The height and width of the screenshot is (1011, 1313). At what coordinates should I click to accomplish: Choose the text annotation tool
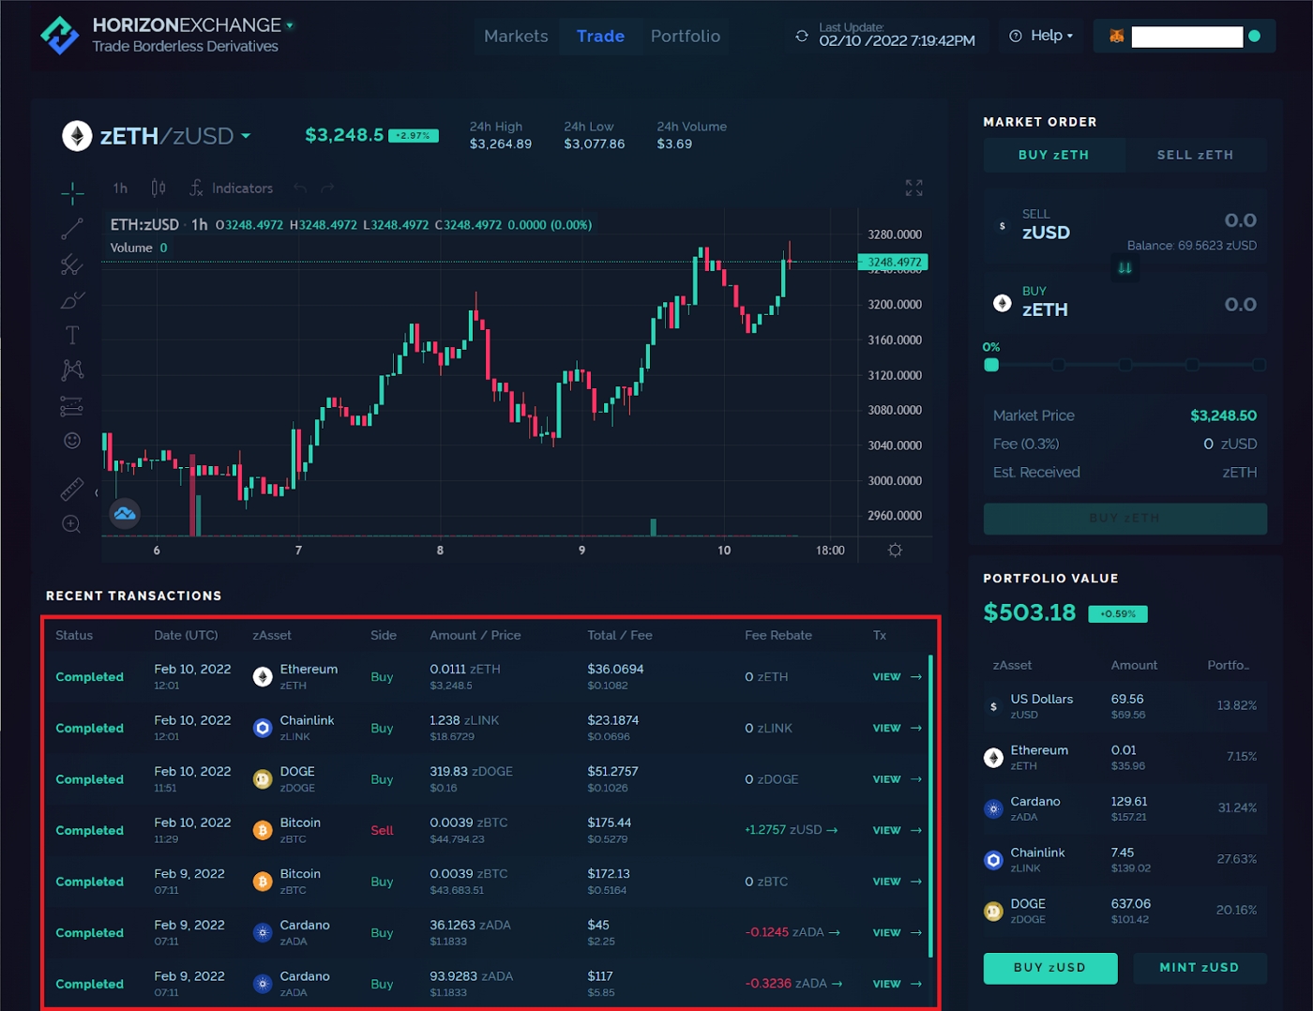[72, 335]
